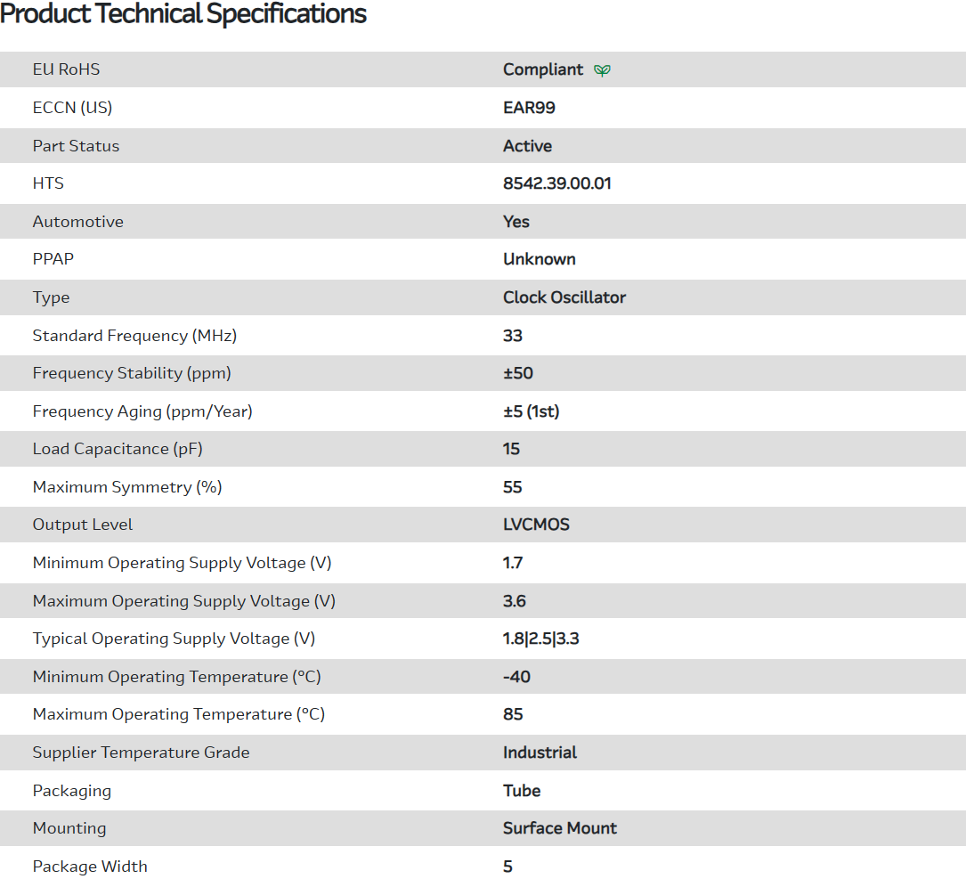The width and height of the screenshot is (966, 879).
Task: Click the LVCMOS output level value
Action: click(x=536, y=525)
